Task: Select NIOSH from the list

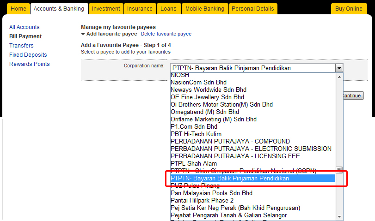Action: click(253, 75)
